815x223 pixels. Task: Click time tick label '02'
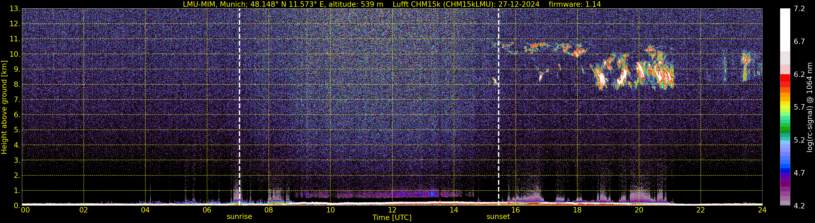click(x=84, y=210)
